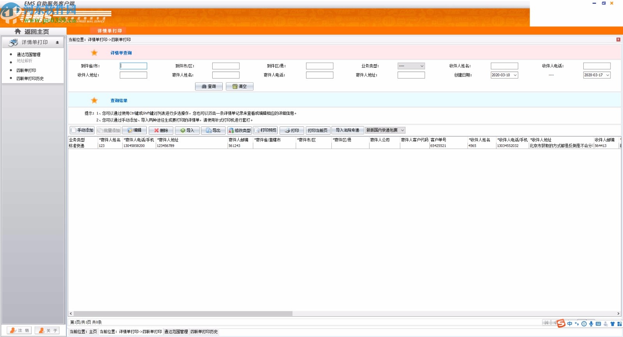623x337 pixels.
Task: Click the 手动添加 toolbar button
Action: click(x=82, y=130)
